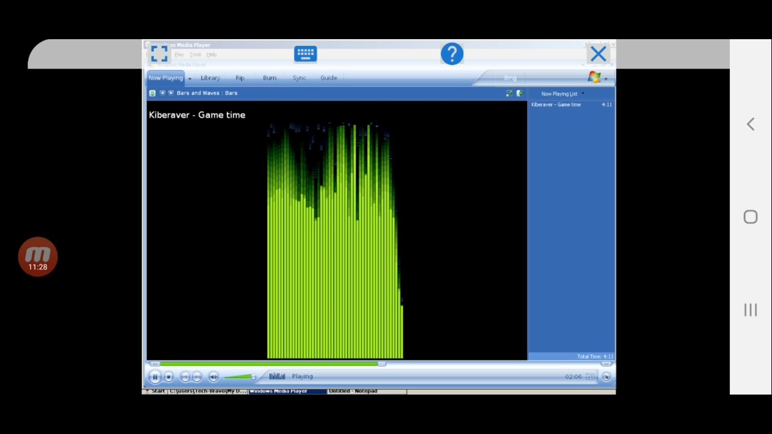Pause playback with the pause button

154,377
